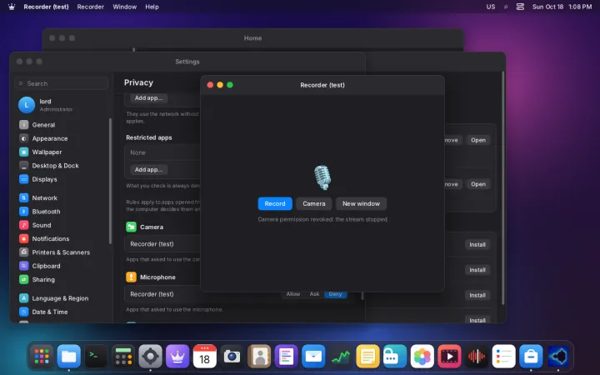
Task: Open Photos from the dock
Action: coord(422,357)
